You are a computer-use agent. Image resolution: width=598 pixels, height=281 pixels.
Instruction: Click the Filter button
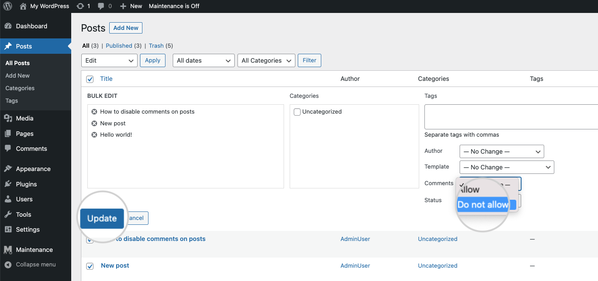(x=310, y=60)
